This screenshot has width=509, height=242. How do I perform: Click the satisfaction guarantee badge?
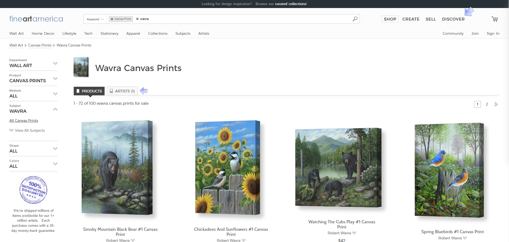33,190
